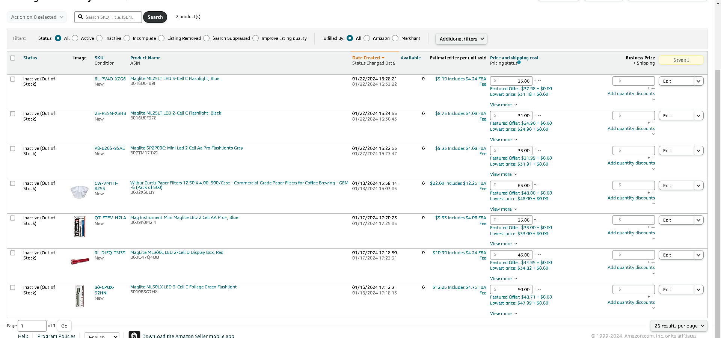Click the Go page button
721x338 pixels.
click(x=64, y=326)
